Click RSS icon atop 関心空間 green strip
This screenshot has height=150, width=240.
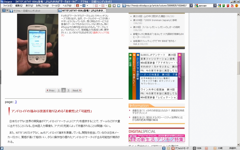[x=130, y=55]
